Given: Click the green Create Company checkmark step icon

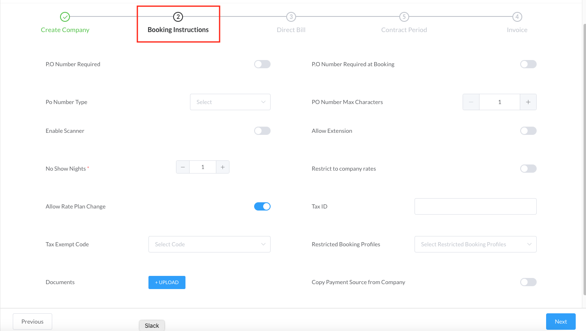Looking at the screenshot, I should tap(65, 17).
